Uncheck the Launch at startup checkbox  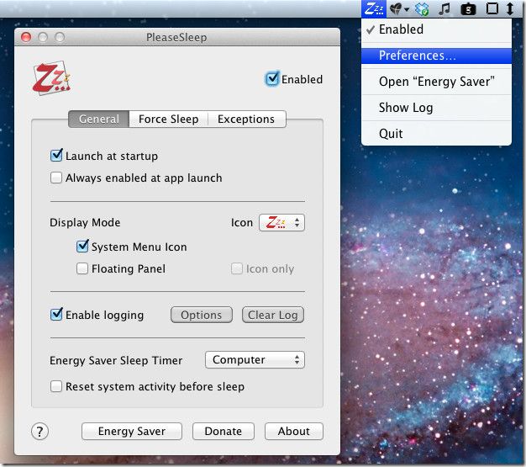[x=56, y=156]
